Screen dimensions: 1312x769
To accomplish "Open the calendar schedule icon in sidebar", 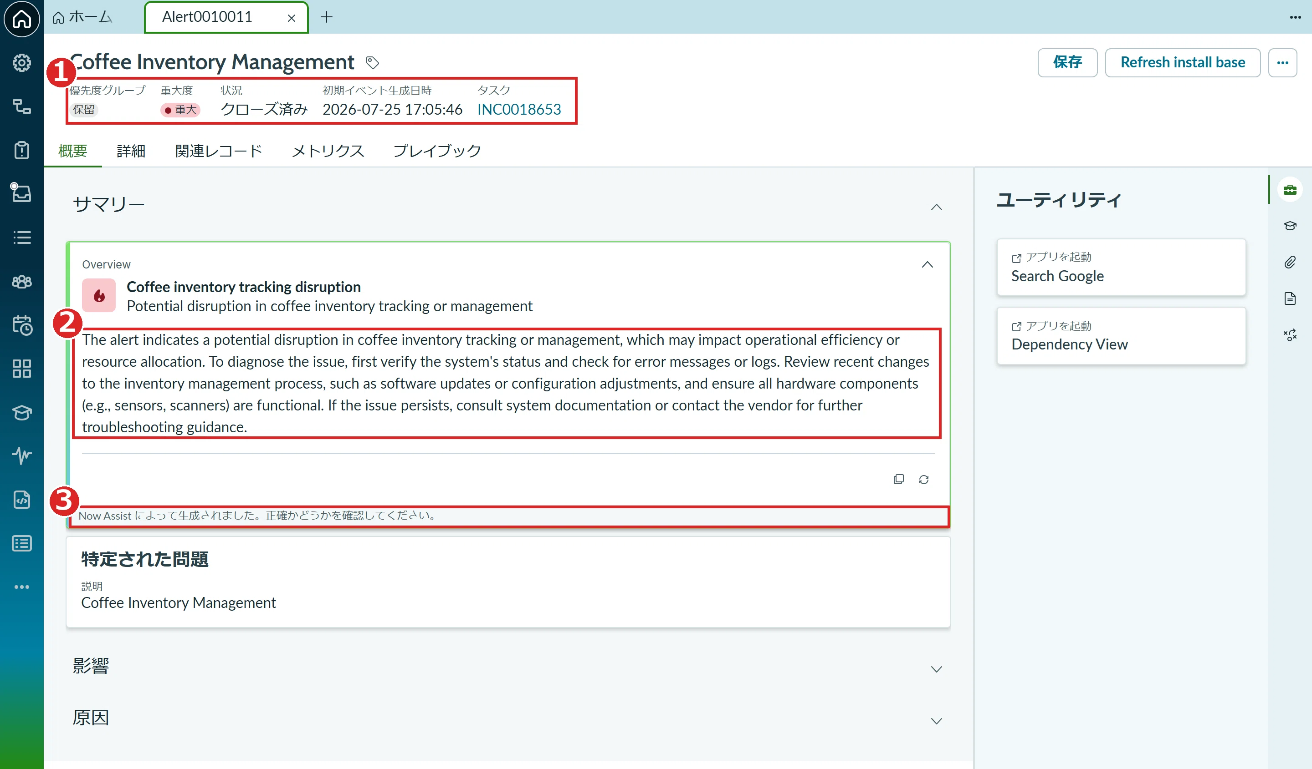I will [21, 325].
